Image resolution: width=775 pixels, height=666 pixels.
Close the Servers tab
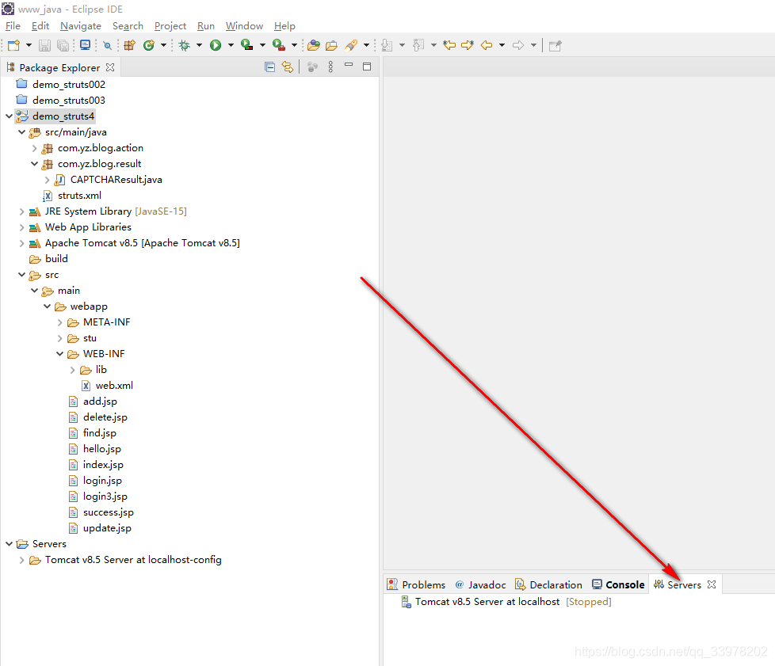(x=712, y=584)
